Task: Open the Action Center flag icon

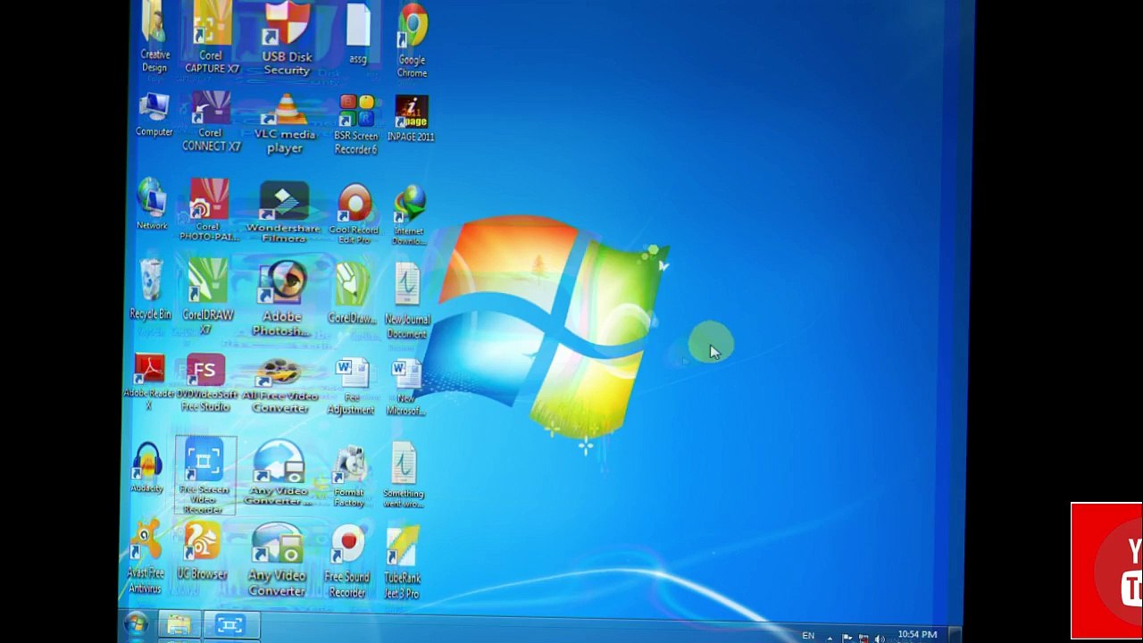Action: coord(847,638)
